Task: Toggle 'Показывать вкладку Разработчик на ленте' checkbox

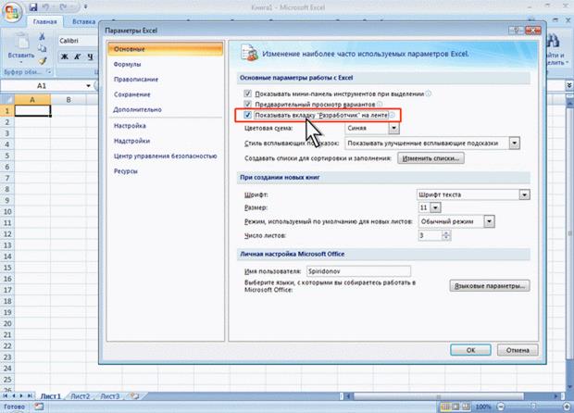Action: pyautogui.click(x=247, y=116)
